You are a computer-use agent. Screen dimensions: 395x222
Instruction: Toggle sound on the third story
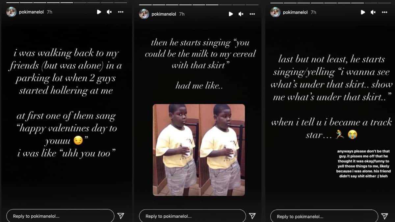coord(373,12)
